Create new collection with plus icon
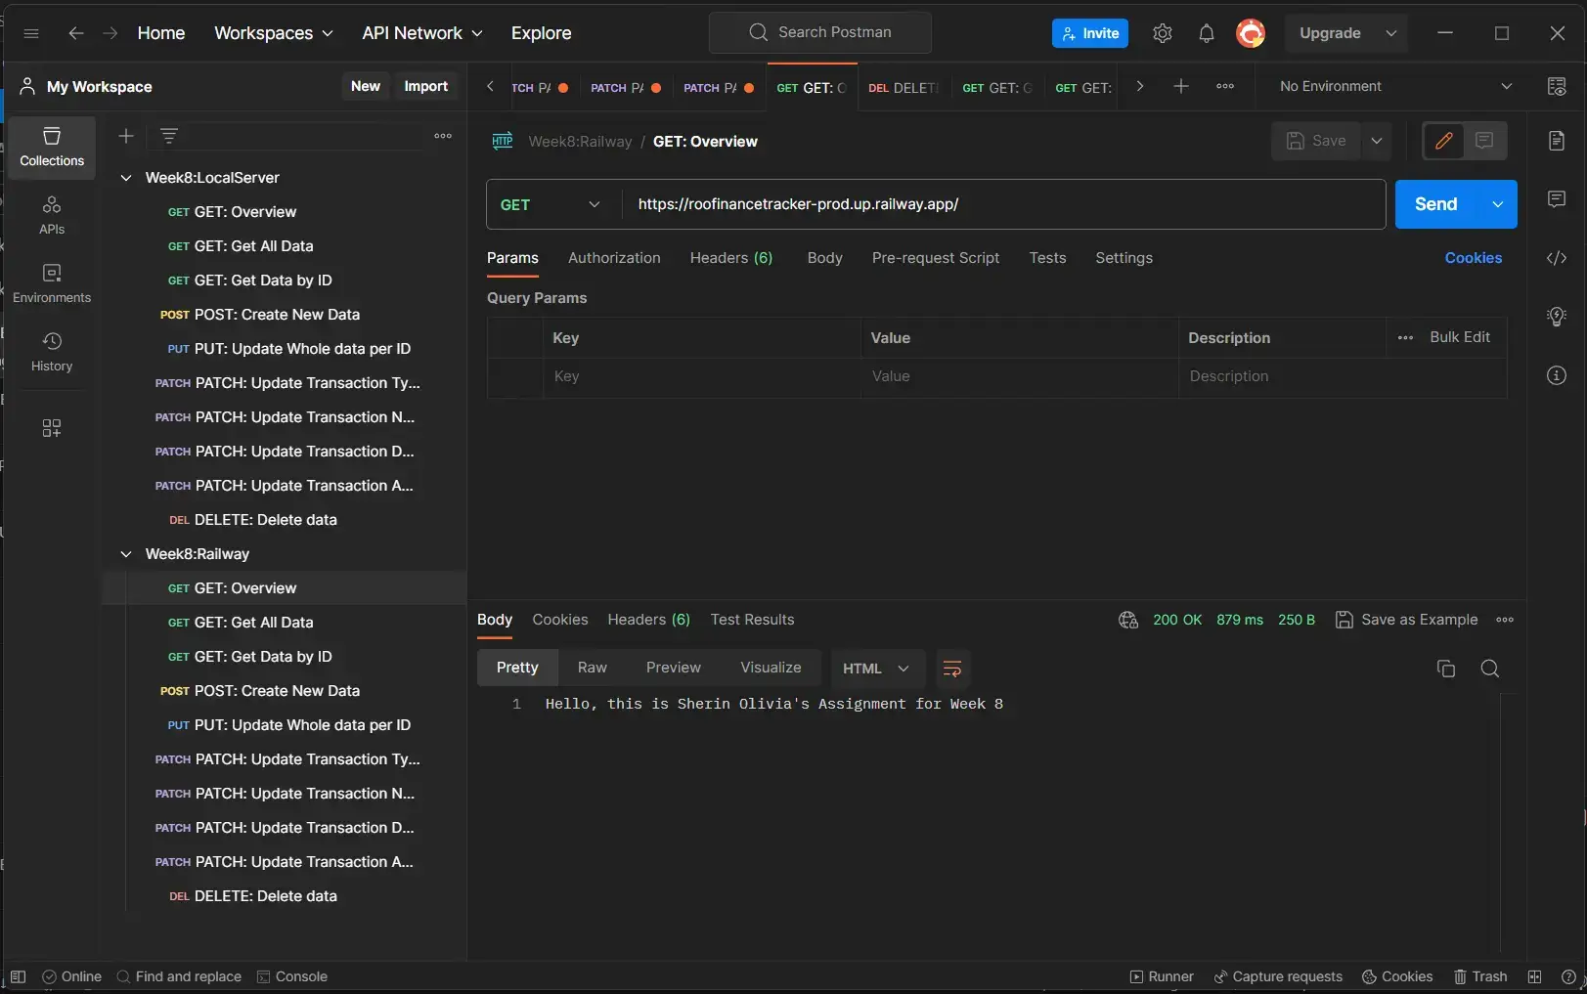Screen dimensions: 1587x994 tap(126, 136)
